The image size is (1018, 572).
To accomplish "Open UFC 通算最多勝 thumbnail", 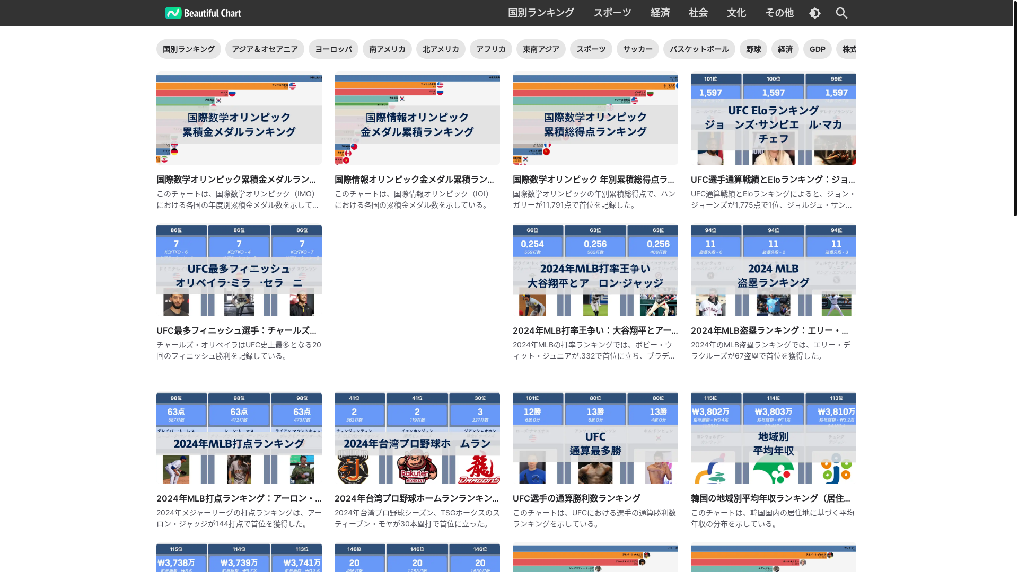I will coord(595,438).
